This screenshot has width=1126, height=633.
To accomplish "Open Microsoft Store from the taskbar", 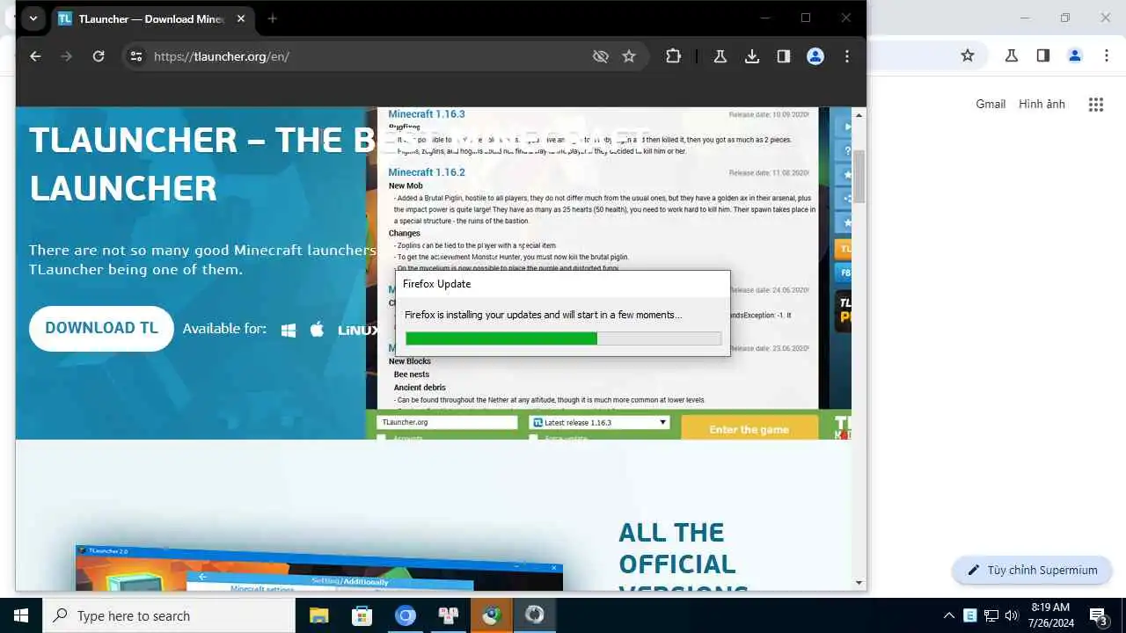I will pyautogui.click(x=362, y=615).
